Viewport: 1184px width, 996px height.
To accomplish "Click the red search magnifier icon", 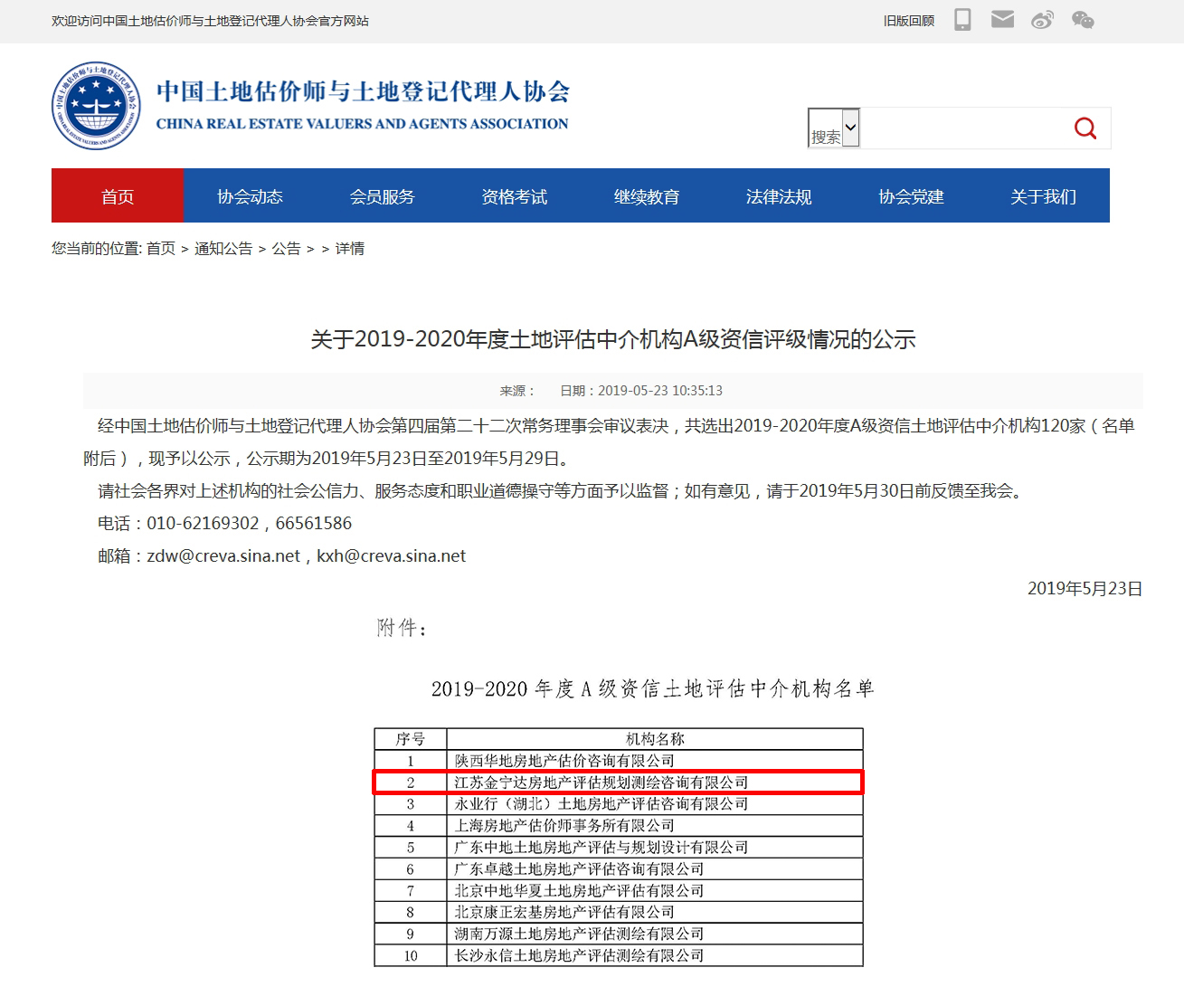I will click(1085, 128).
